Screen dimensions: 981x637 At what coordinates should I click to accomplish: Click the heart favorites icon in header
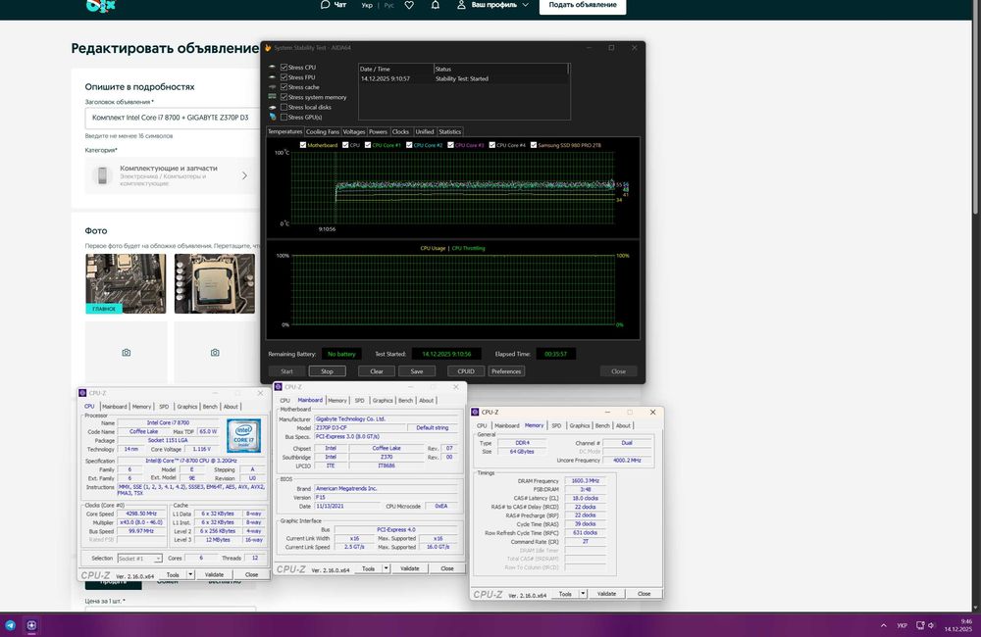click(409, 5)
